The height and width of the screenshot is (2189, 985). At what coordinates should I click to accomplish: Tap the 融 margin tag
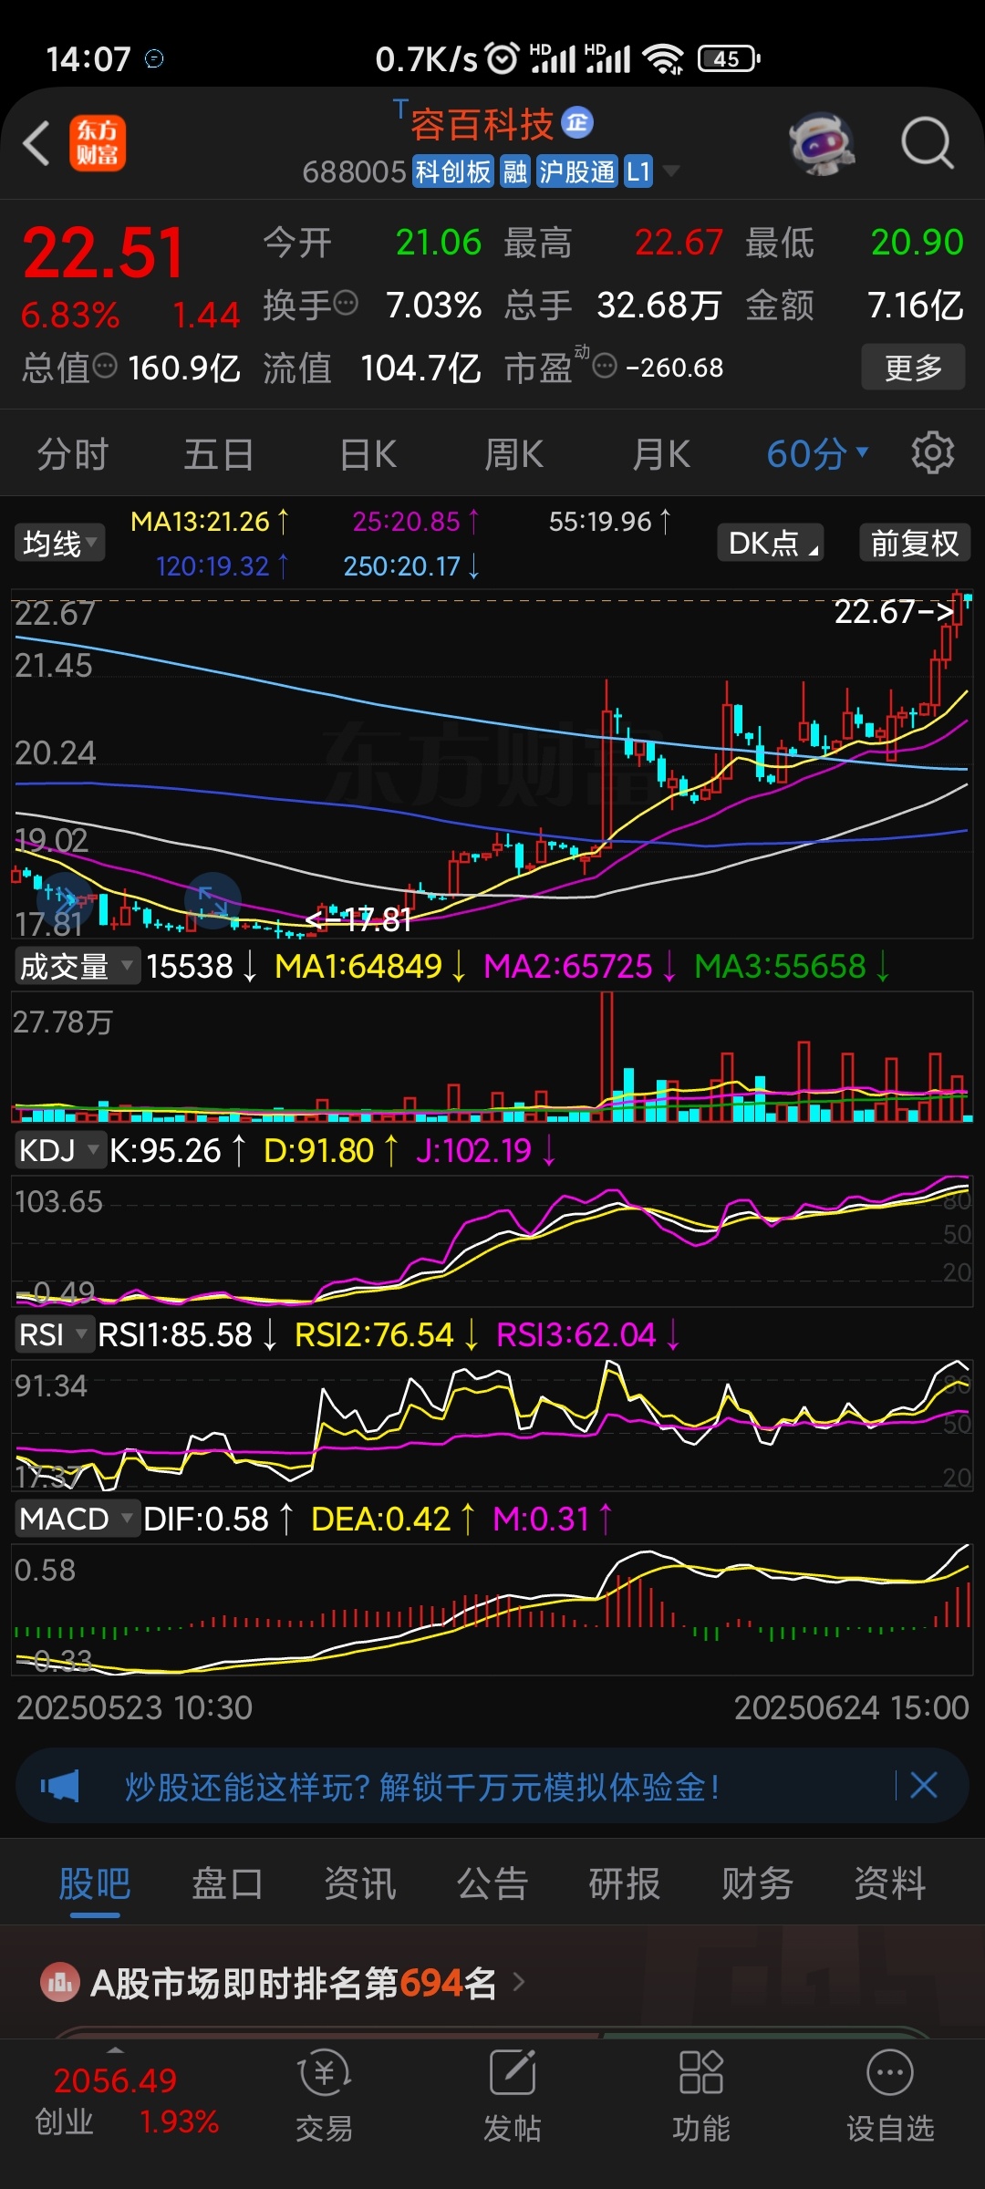[x=515, y=171]
